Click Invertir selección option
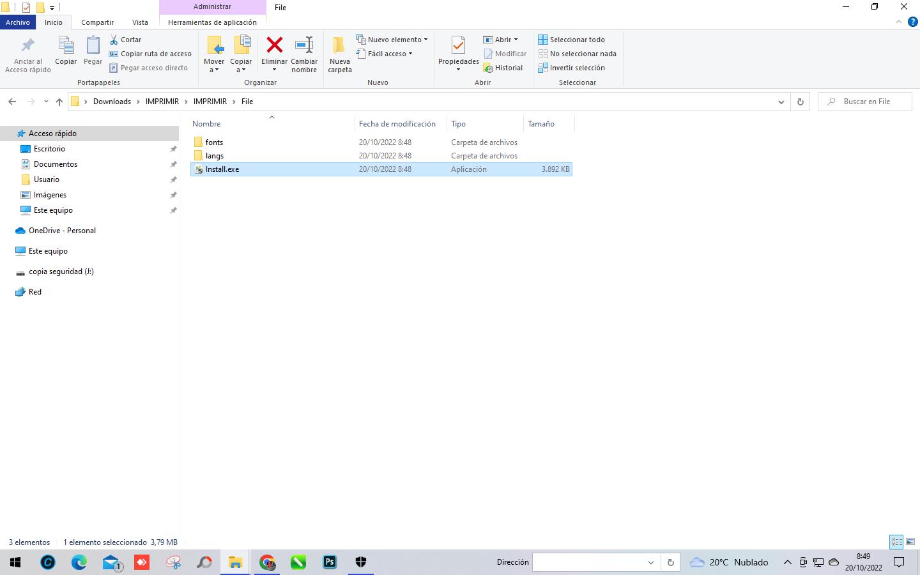The height and width of the screenshot is (575, 920). 571,68
